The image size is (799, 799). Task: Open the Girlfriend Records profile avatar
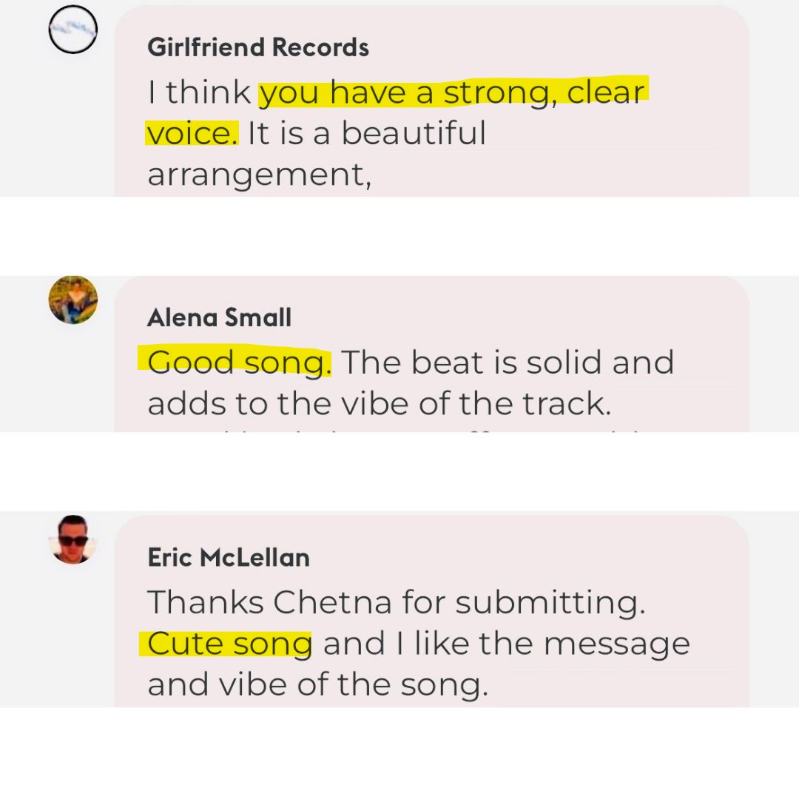tap(73, 29)
